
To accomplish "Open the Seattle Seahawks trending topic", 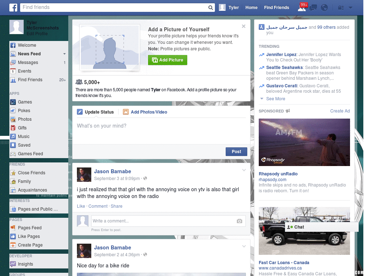I will (x=284, y=68).
